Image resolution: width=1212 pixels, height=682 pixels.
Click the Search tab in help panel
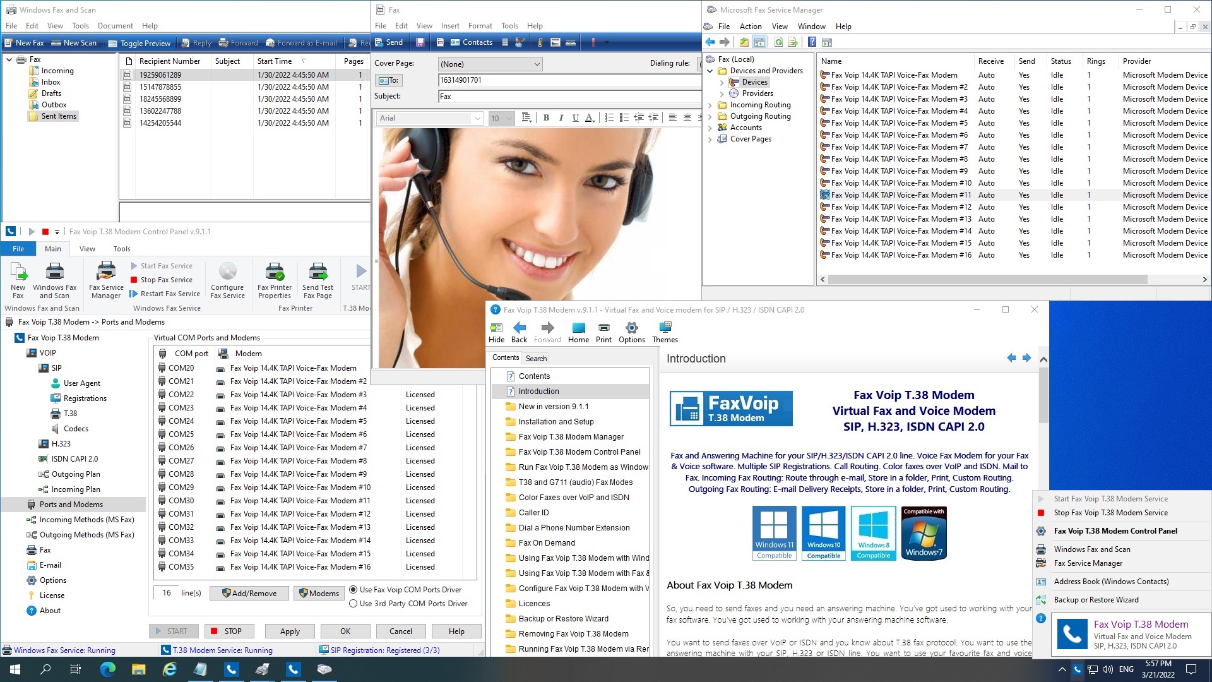tap(536, 358)
